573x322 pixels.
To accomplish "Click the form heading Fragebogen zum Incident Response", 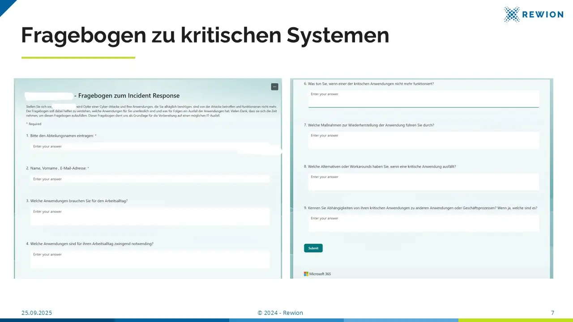I will point(129,96).
